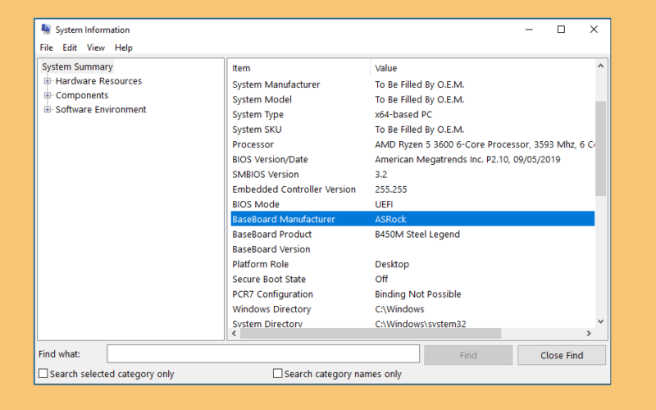This screenshot has width=656, height=410.
Task: Select the BIOS Mode row
Action: [412, 204]
